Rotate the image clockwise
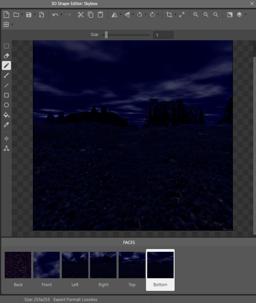The width and height of the screenshot is (256, 303). tap(153, 15)
